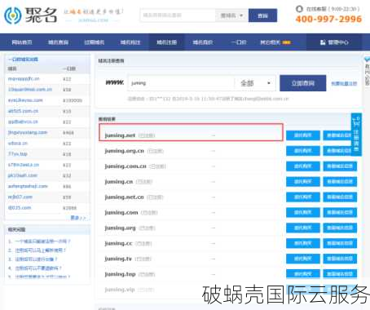
Task: Click the right blue button in juming.tv row
Action: click(x=340, y=259)
